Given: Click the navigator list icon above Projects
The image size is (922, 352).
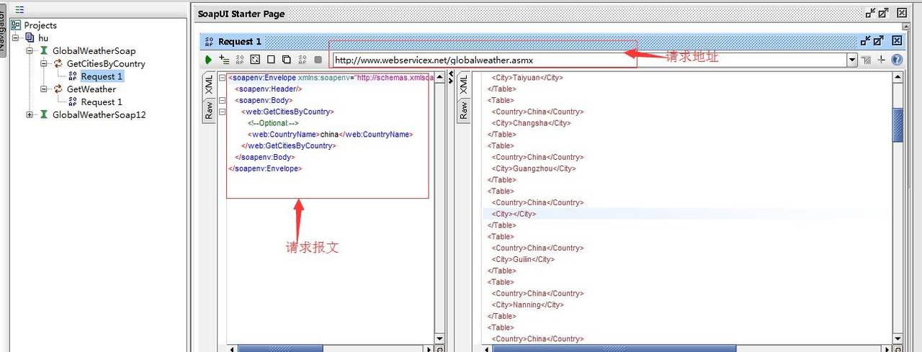Looking at the screenshot, I should (19, 9).
